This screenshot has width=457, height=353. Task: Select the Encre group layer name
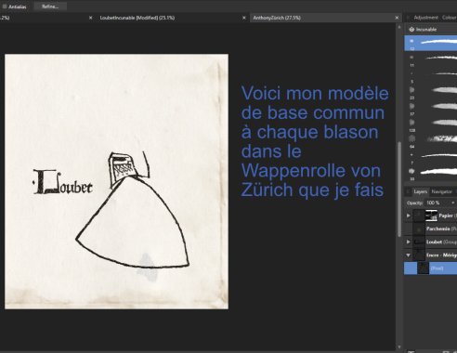pyautogui.click(x=441, y=255)
